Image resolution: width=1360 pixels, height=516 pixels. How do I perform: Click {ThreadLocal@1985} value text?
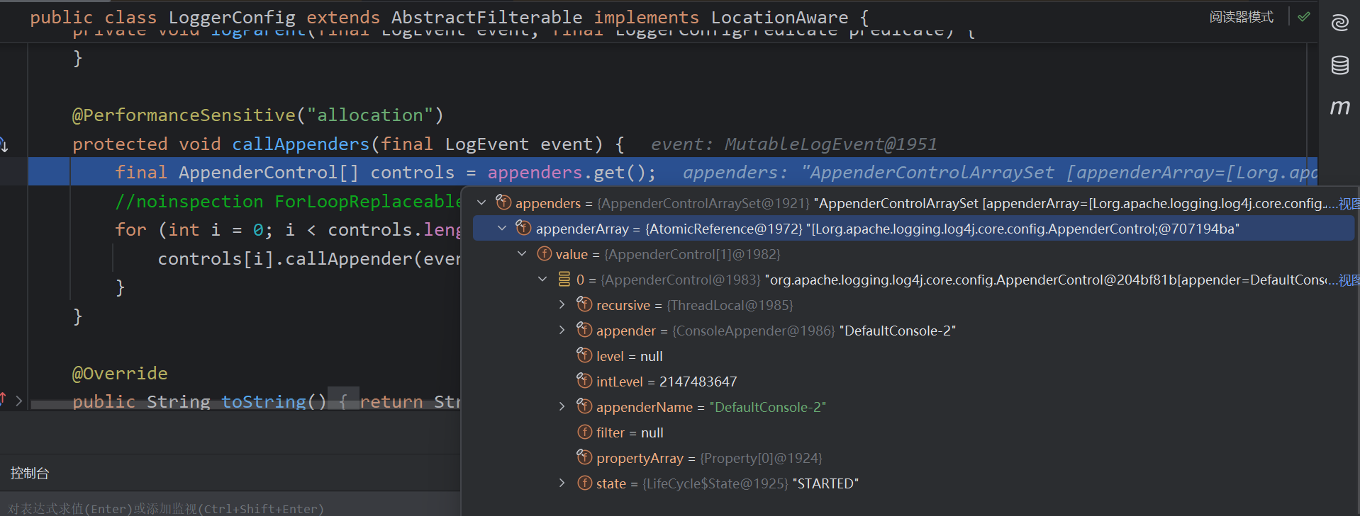pyautogui.click(x=730, y=305)
